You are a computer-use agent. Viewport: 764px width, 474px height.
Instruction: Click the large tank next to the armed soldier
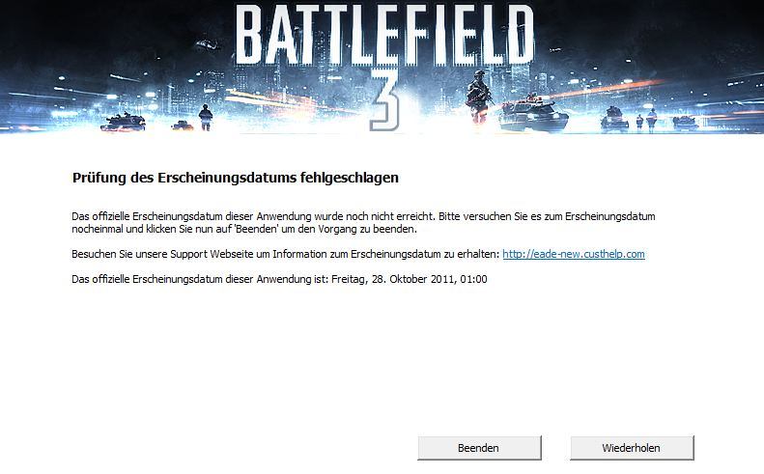(x=533, y=115)
